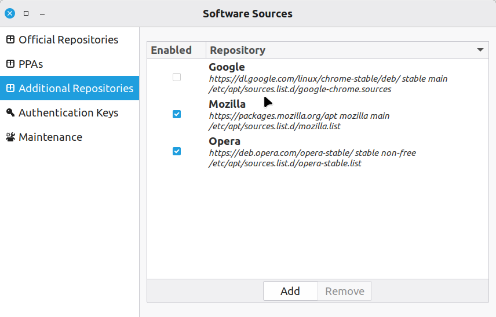The height and width of the screenshot is (317, 496).
Task: Select the Mozilla repository name
Action: tap(227, 104)
